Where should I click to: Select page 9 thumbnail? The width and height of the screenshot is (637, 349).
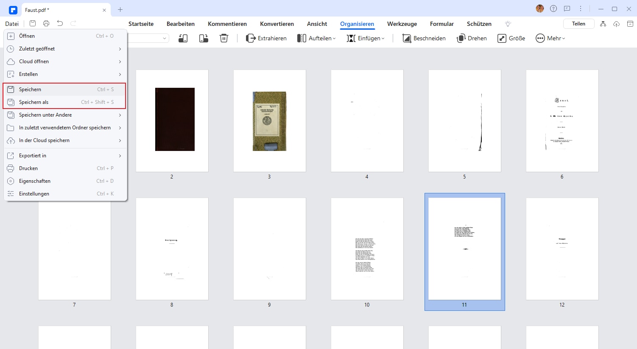coord(270,249)
